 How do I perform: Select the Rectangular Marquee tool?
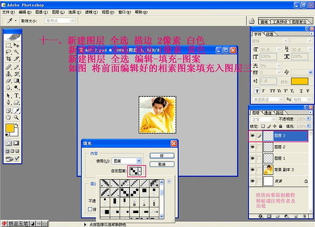click(x=9, y=45)
